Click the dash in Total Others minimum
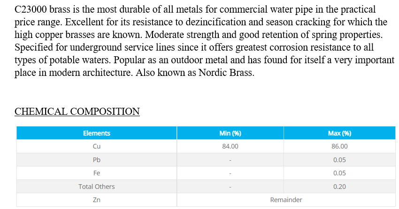Image resolution: width=399 pixels, height=209 pixels. [230, 187]
